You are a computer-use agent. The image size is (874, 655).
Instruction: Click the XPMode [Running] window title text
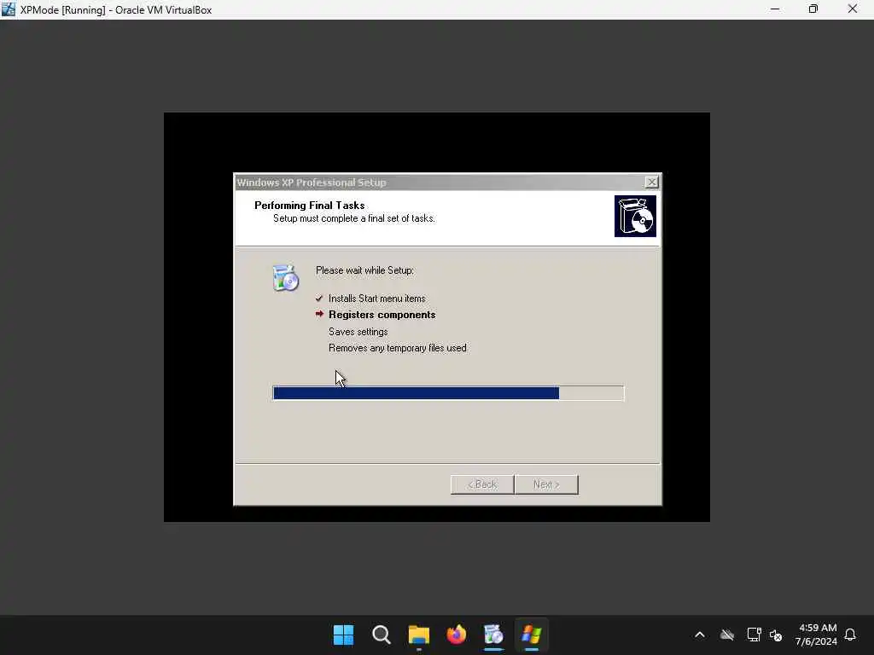click(116, 10)
